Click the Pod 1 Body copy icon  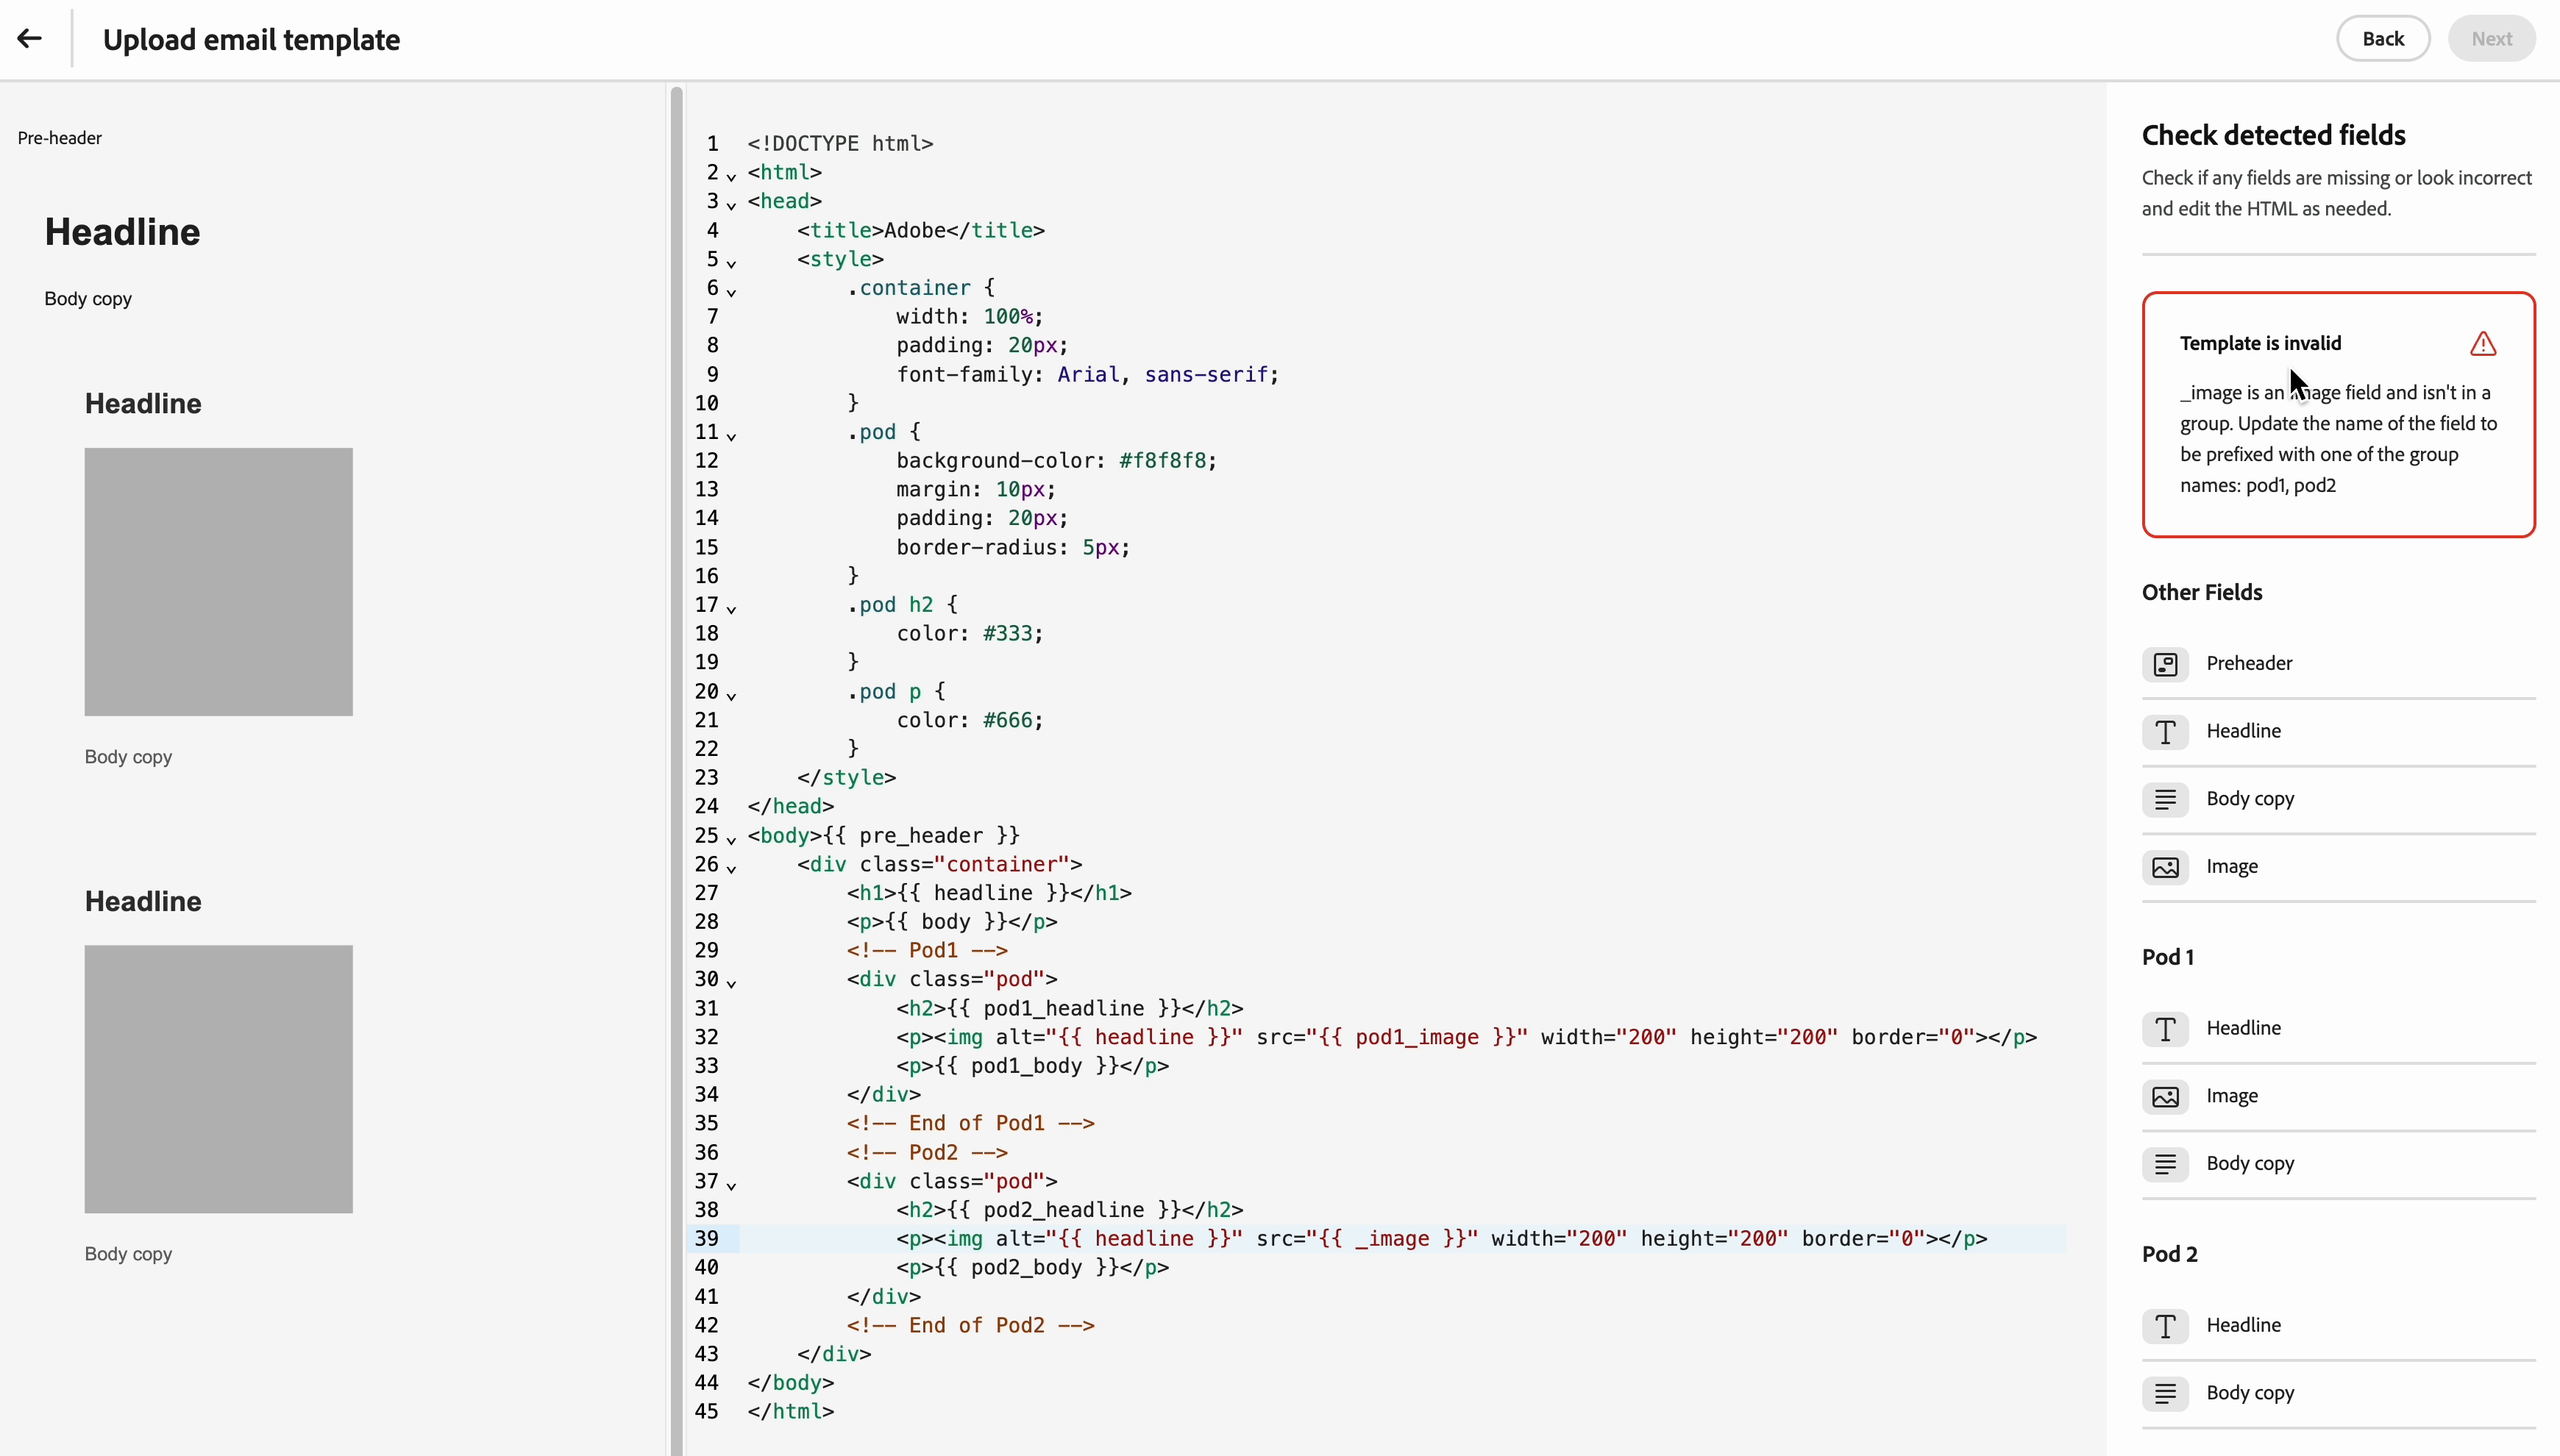pos(2165,1164)
